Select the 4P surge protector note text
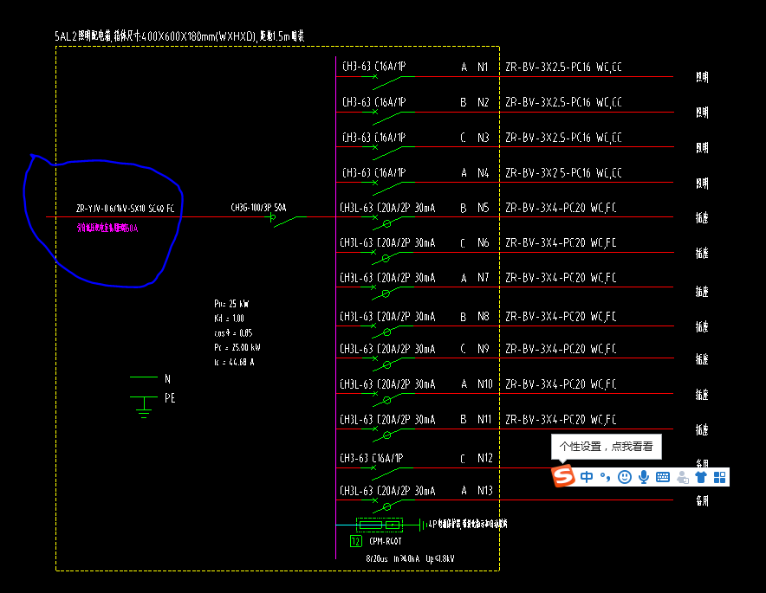Viewport: 766px width, 593px height. 468,525
